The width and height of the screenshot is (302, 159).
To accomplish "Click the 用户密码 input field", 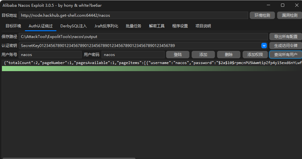I will coord(133,54).
